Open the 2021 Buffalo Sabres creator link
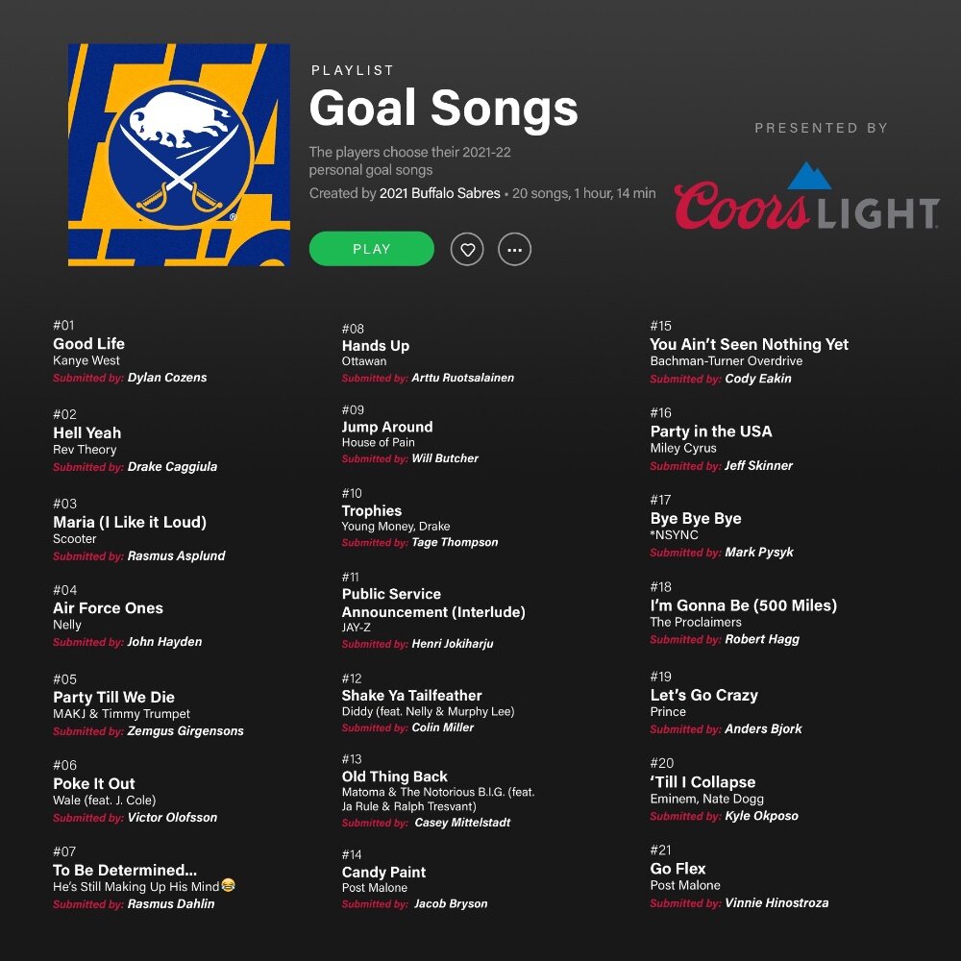 [x=439, y=193]
